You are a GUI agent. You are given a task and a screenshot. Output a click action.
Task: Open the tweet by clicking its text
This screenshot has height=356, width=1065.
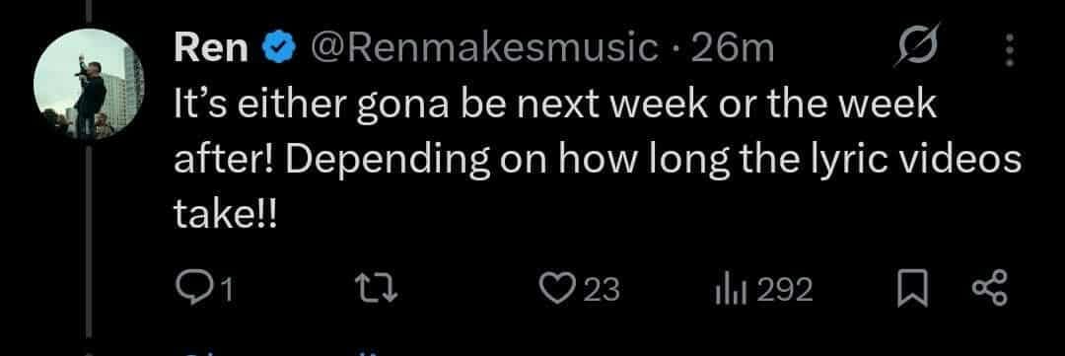click(x=598, y=162)
